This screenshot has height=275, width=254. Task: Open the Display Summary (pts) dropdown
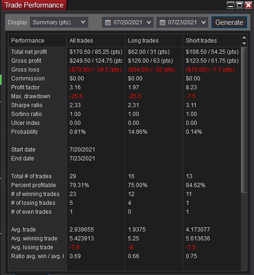pyautogui.click(x=59, y=22)
